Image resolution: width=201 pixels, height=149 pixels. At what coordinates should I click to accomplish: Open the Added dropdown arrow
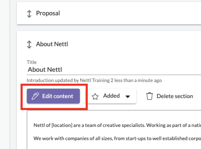tap(128, 96)
